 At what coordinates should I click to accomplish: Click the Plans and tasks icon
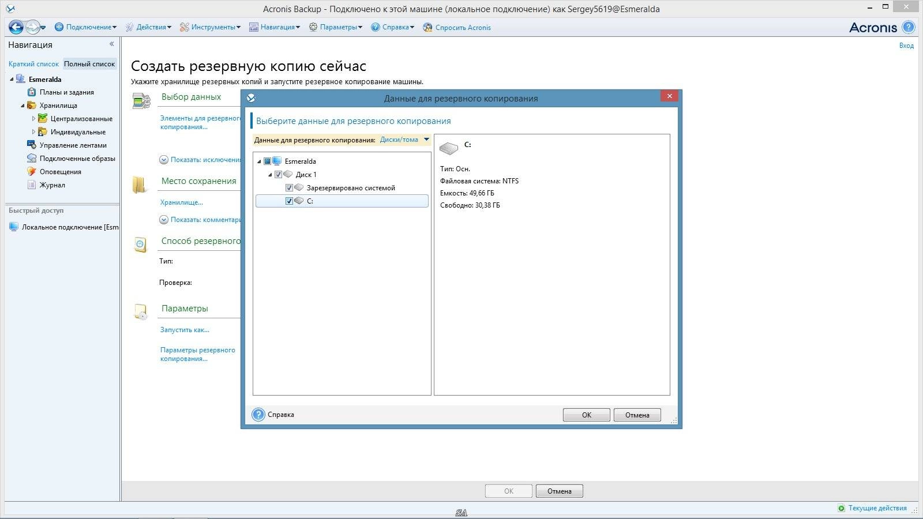coord(32,92)
